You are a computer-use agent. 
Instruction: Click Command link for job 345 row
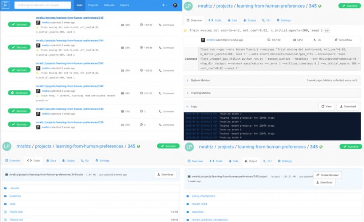166,25
